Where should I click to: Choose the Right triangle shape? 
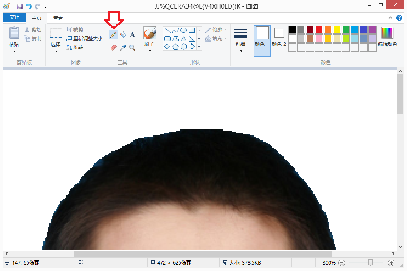(x=192, y=39)
